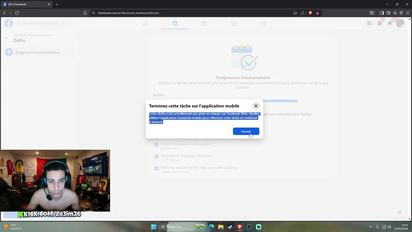Open Facebook Marketplace tab

(x=234, y=23)
